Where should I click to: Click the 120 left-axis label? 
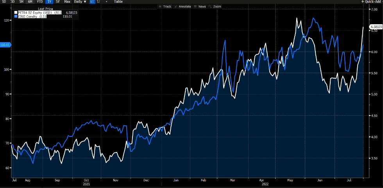pos(7,20)
